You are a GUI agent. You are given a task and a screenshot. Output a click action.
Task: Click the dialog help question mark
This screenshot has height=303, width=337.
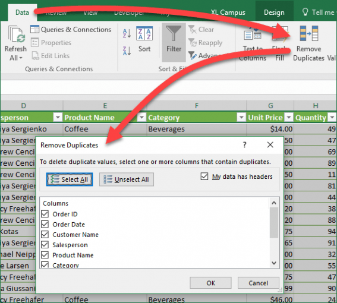245,145
